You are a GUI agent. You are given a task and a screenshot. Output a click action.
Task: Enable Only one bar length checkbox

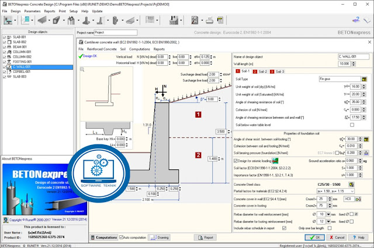click(x=330, y=228)
